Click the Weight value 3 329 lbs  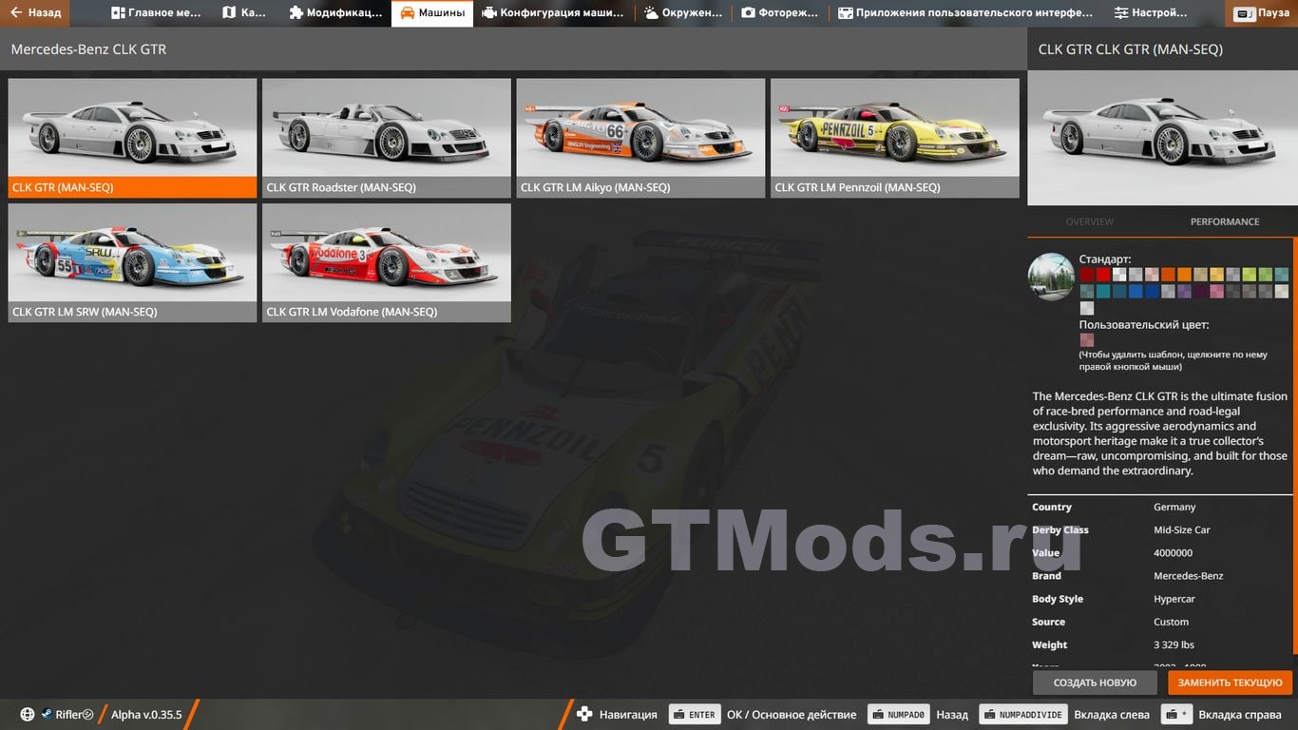(x=1174, y=644)
